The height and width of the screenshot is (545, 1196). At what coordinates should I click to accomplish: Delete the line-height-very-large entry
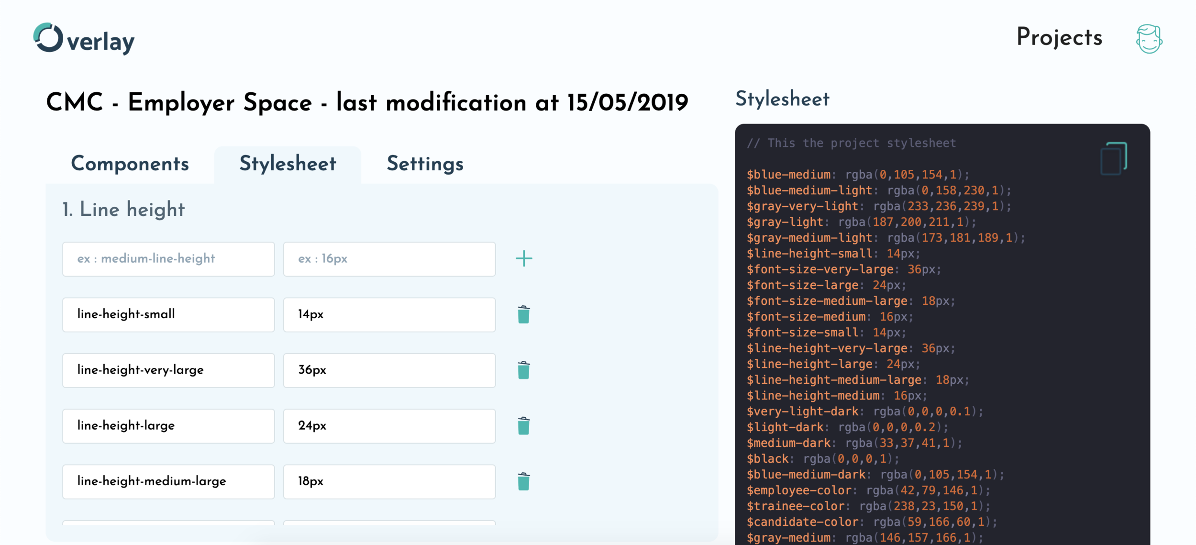coord(523,370)
